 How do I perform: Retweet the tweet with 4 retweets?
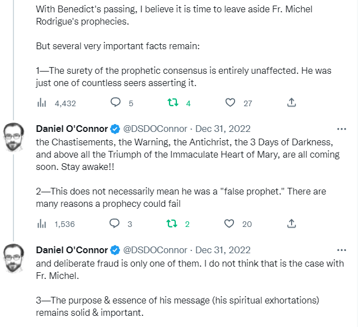pyautogui.click(x=174, y=103)
